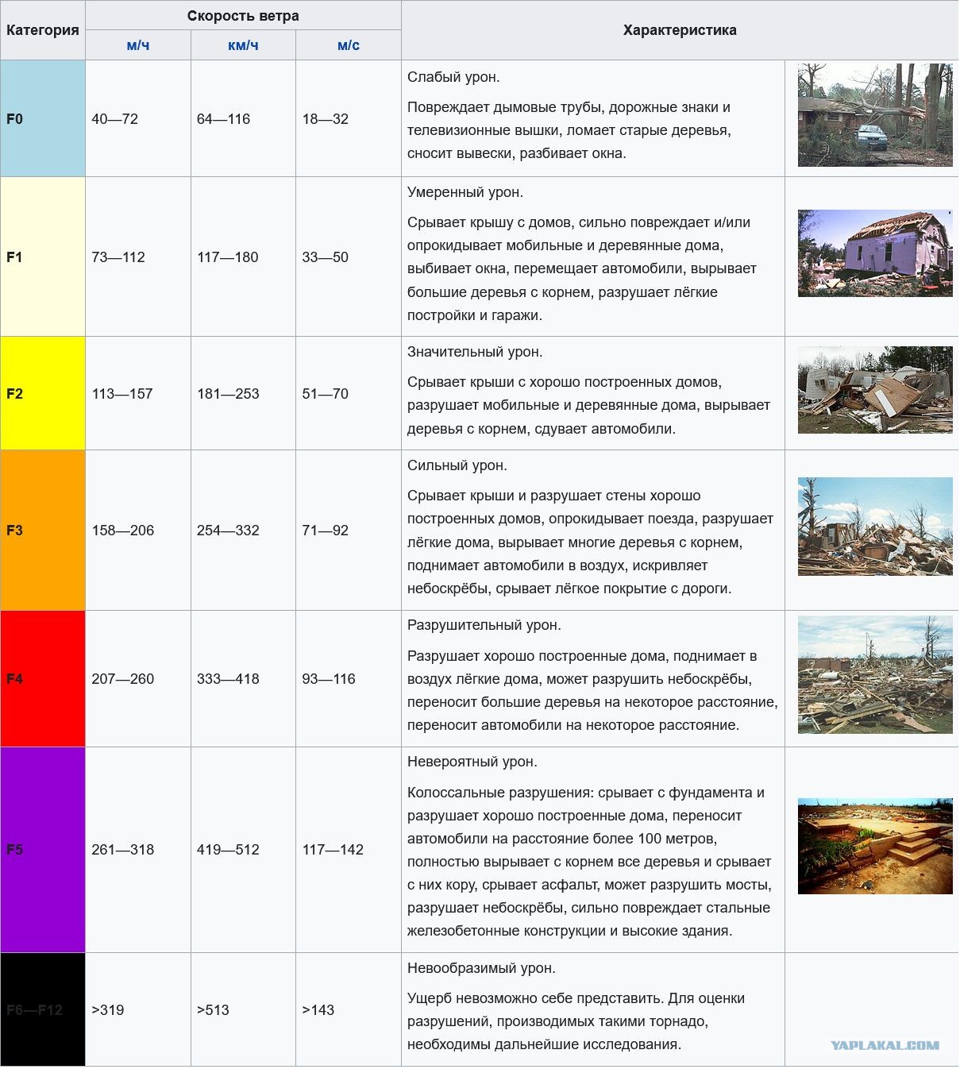Click the Скорость ветра header cell
This screenshot has width=960, height=1069.
[x=243, y=16]
